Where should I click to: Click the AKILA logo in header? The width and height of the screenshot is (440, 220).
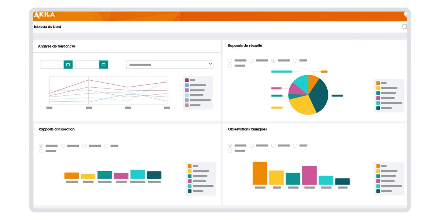(x=44, y=15)
